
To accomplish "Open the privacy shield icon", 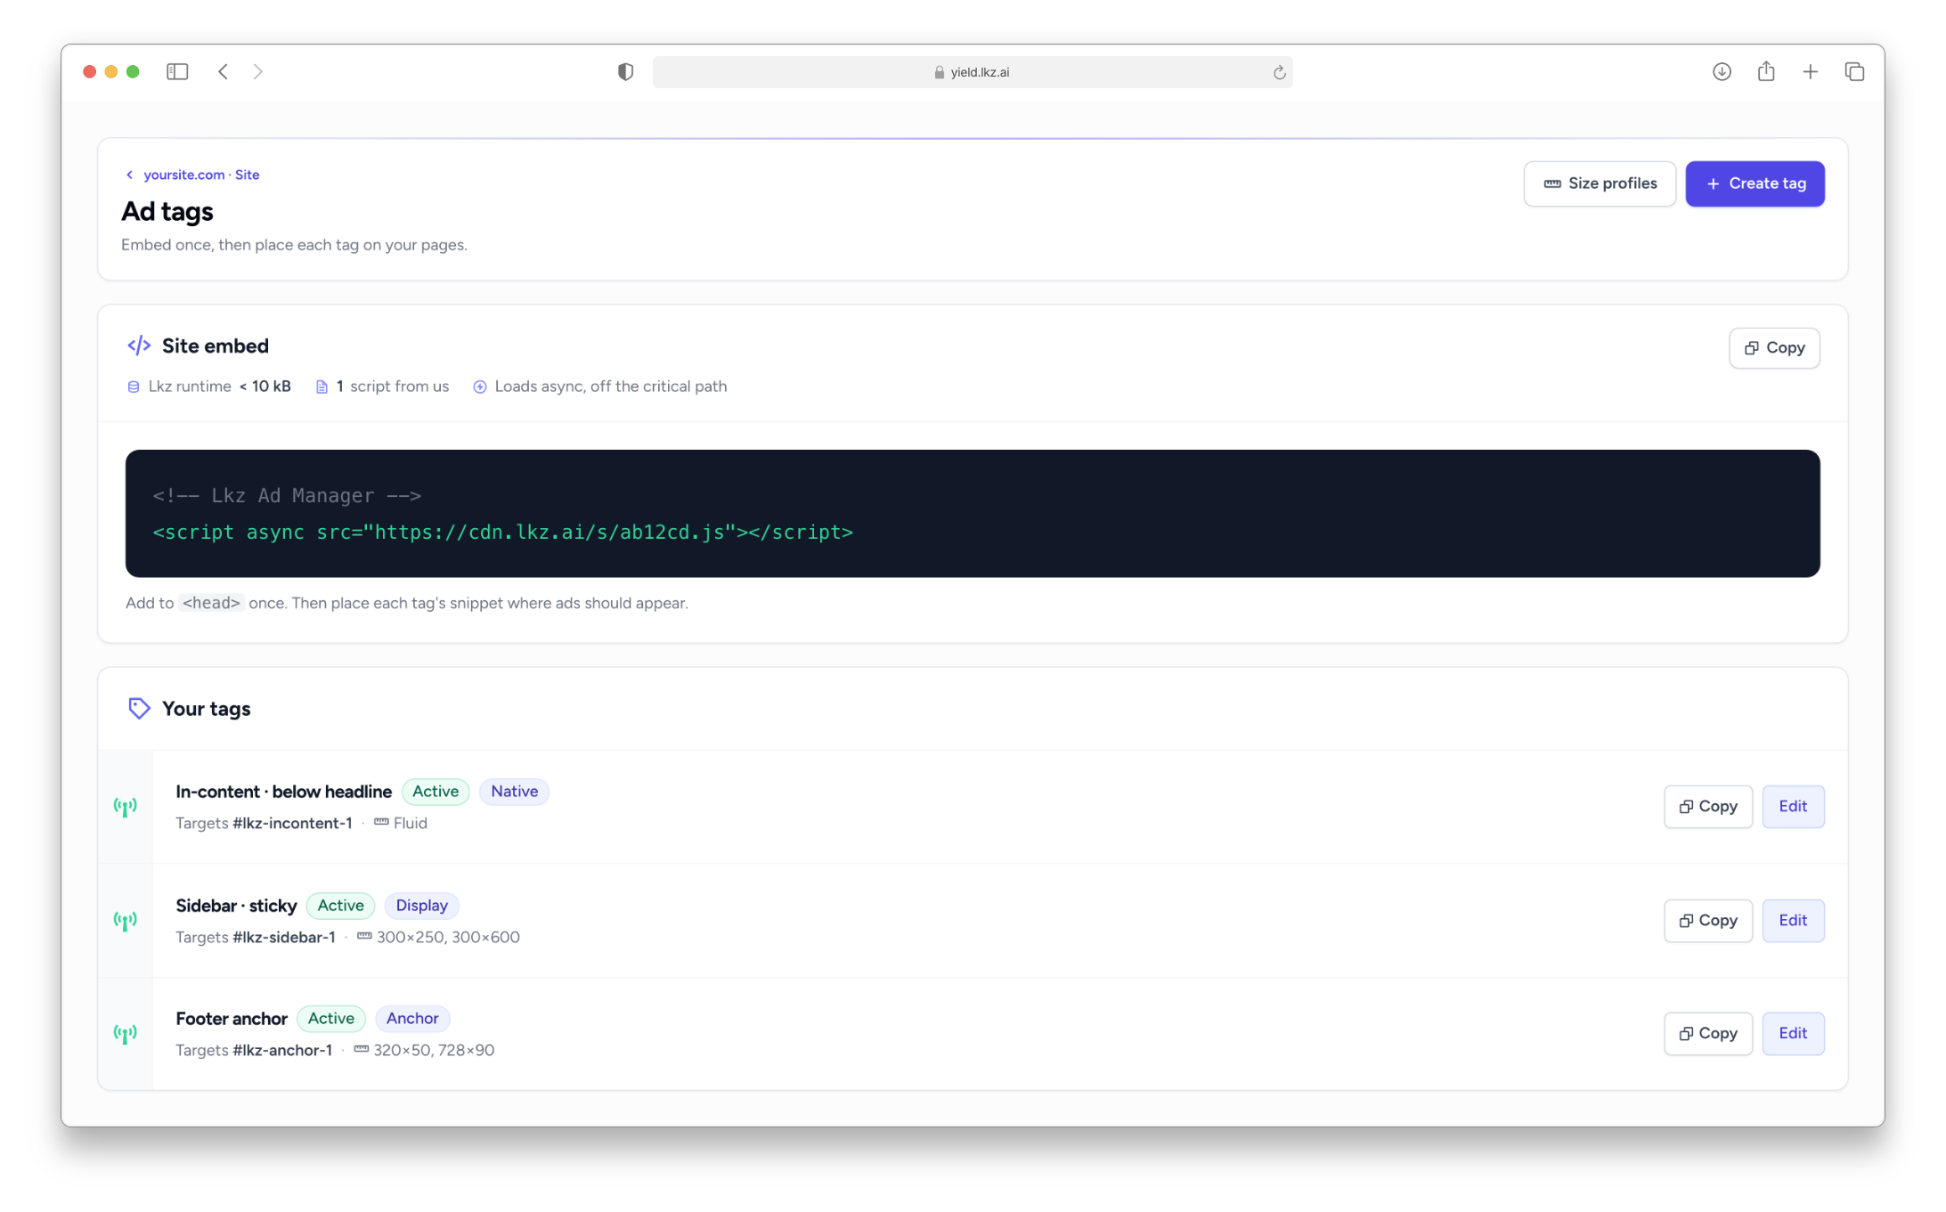I will (626, 72).
